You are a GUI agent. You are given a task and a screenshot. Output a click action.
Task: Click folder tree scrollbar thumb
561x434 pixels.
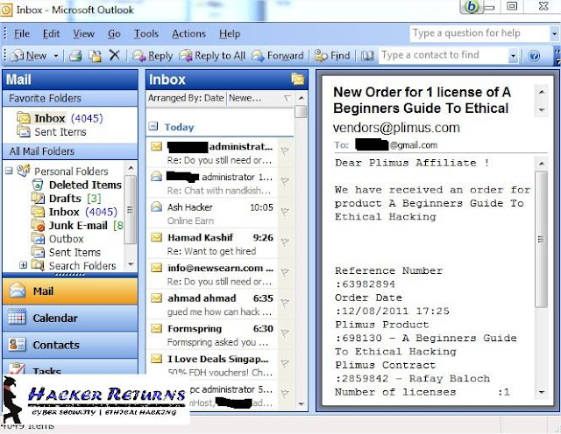[x=131, y=210]
